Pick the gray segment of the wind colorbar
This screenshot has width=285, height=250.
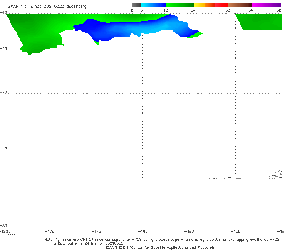[x=136, y=5]
